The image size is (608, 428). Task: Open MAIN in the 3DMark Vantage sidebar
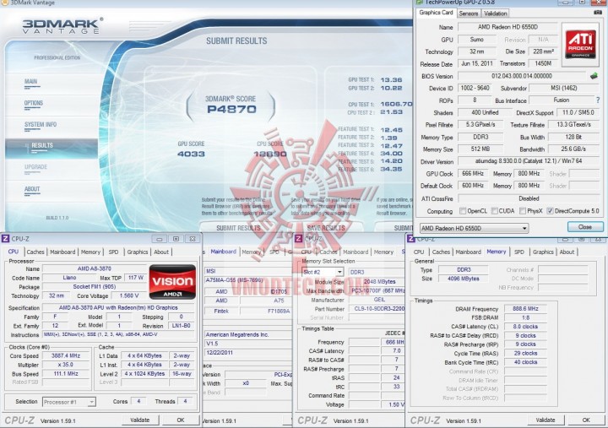point(30,81)
